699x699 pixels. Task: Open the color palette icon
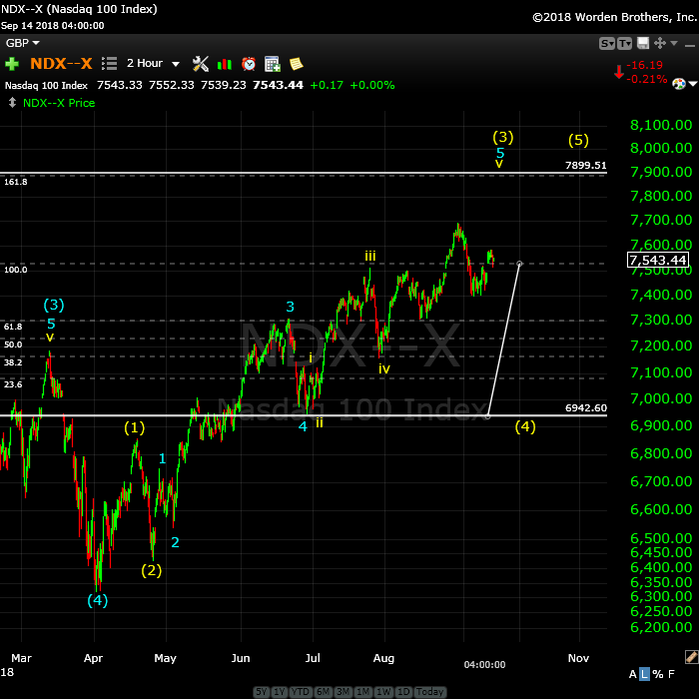tap(678, 84)
